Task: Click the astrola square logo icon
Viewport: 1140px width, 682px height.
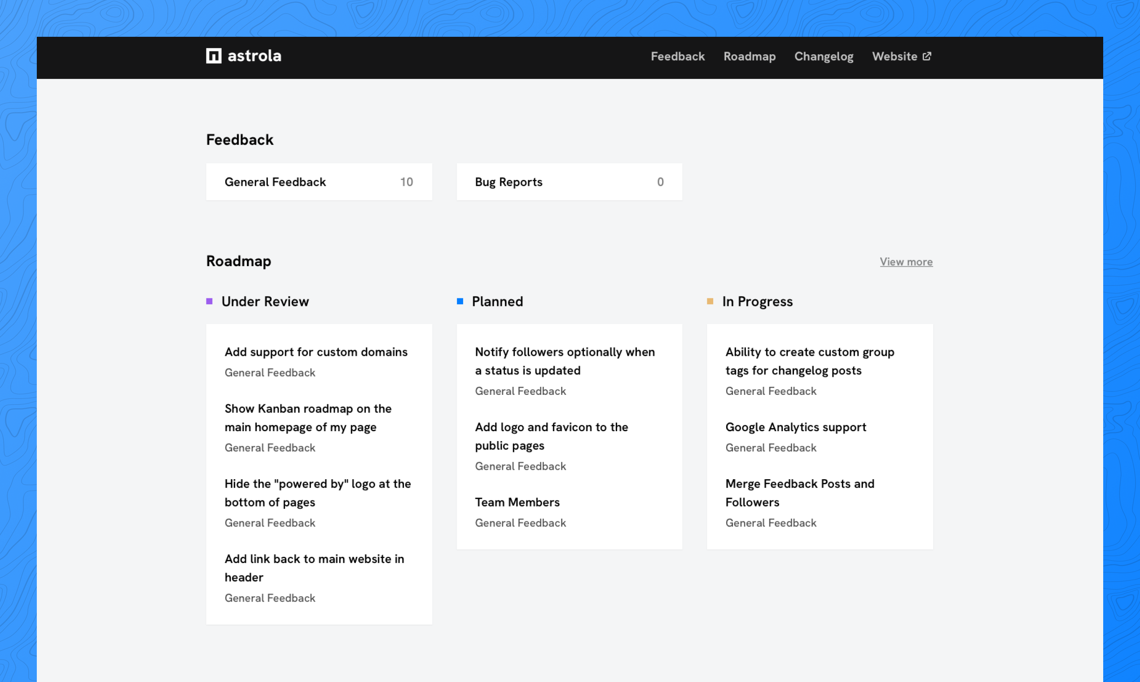Action: click(214, 56)
